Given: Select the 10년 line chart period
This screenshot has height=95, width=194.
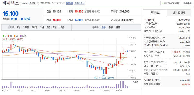Looking at the screenshot, I should (62, 27).
